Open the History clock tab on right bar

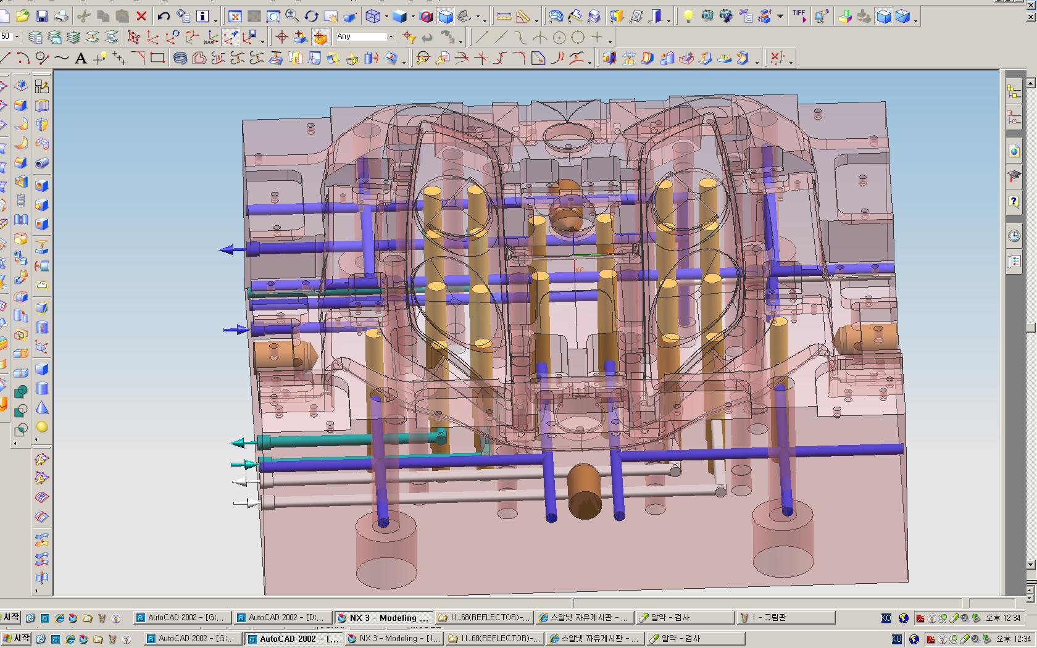pyautogui.click(x=1014, y=236)
